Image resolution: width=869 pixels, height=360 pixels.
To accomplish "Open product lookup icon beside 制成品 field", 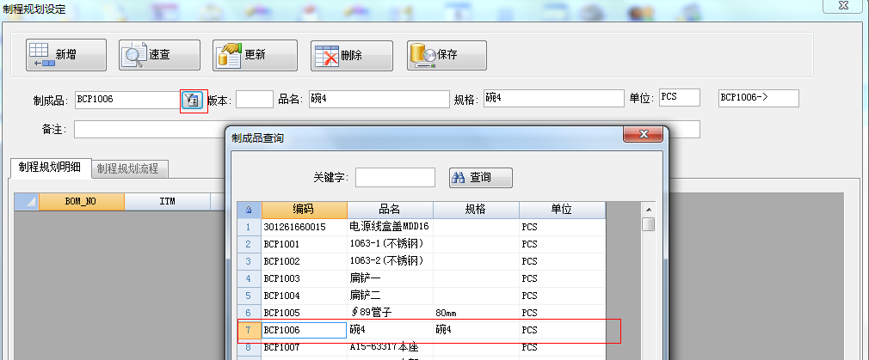I will tap(193, 100).
